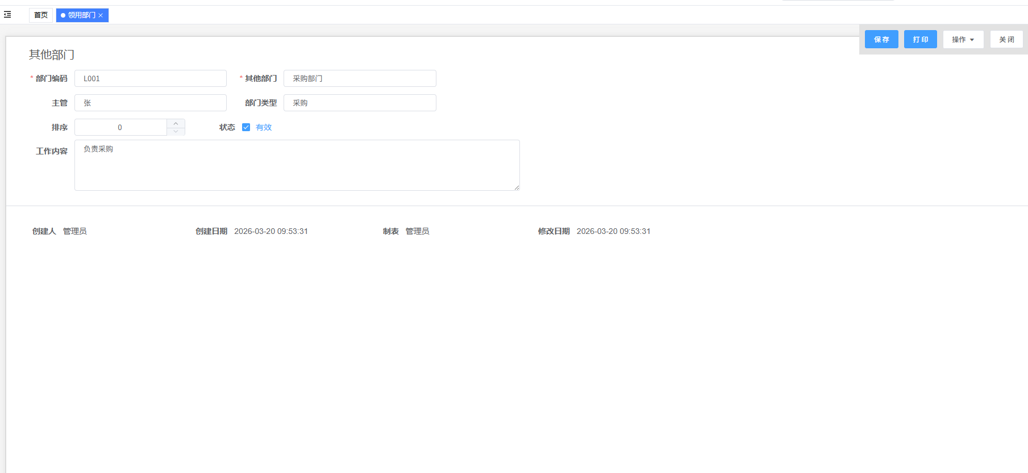Click the 其他部门 field containing 采购部门

coord(360,78)
